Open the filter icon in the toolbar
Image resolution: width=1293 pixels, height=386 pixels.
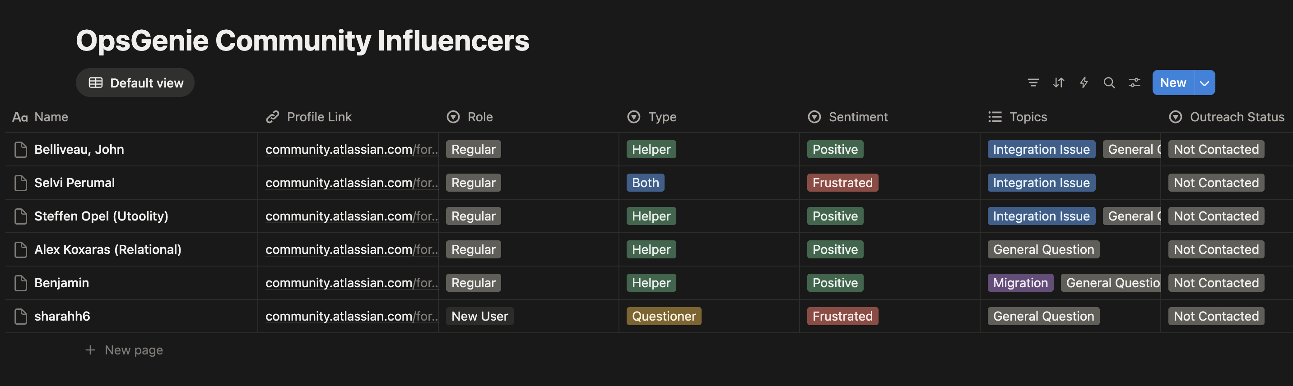pos(1033,83)
